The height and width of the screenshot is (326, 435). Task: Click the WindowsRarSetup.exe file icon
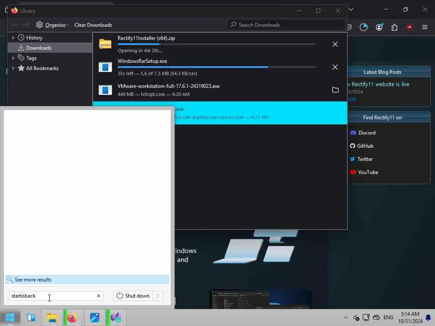point(105,67)
